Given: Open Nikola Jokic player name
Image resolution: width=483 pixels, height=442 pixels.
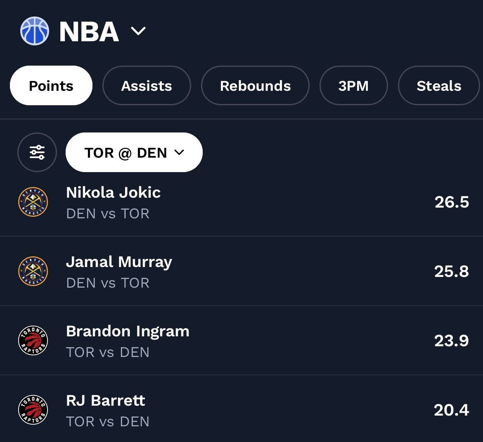Looking at the screenshot, I should (x=114, y=192).
